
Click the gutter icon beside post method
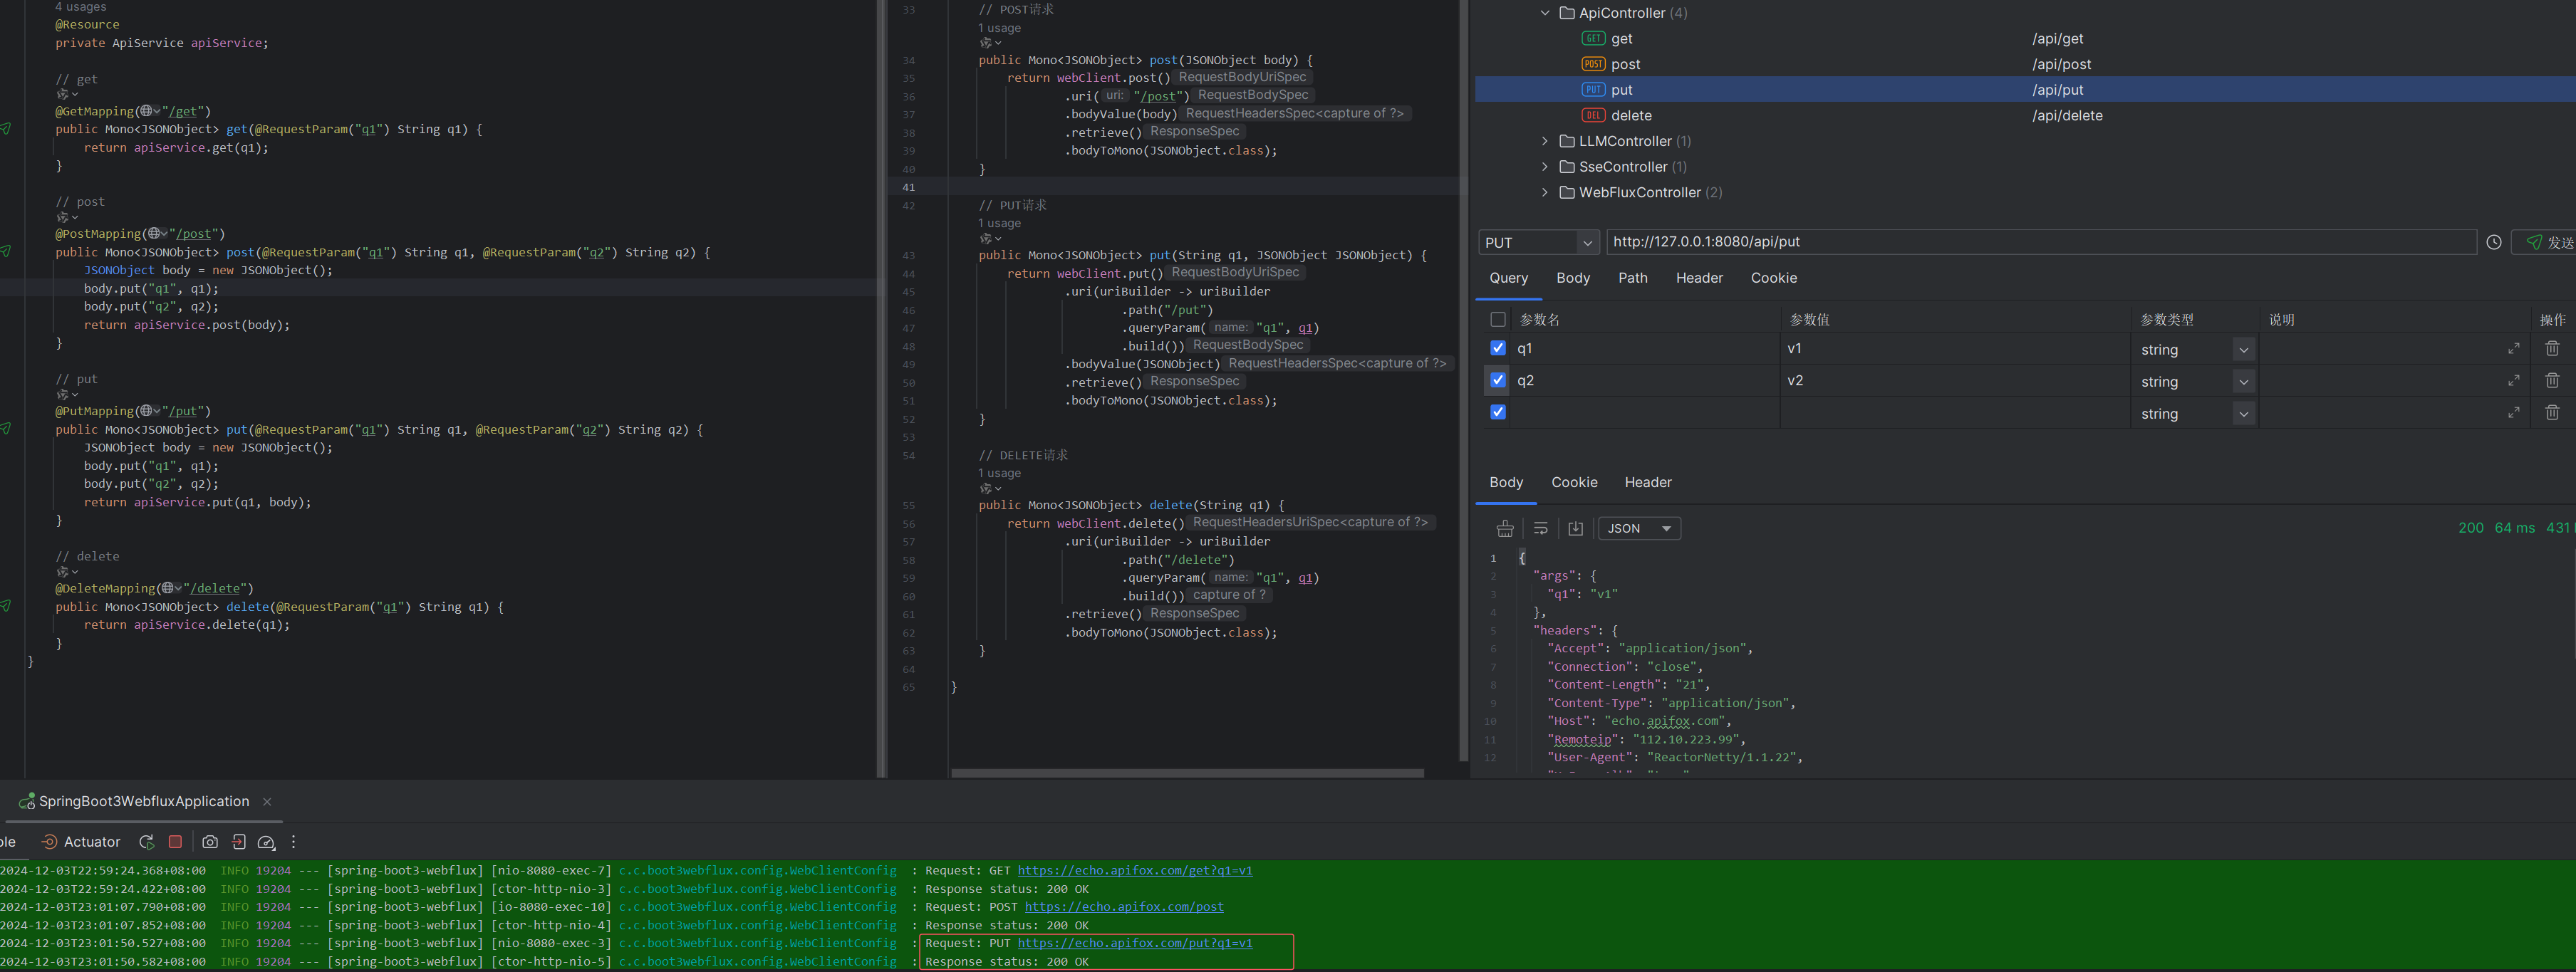5,252
